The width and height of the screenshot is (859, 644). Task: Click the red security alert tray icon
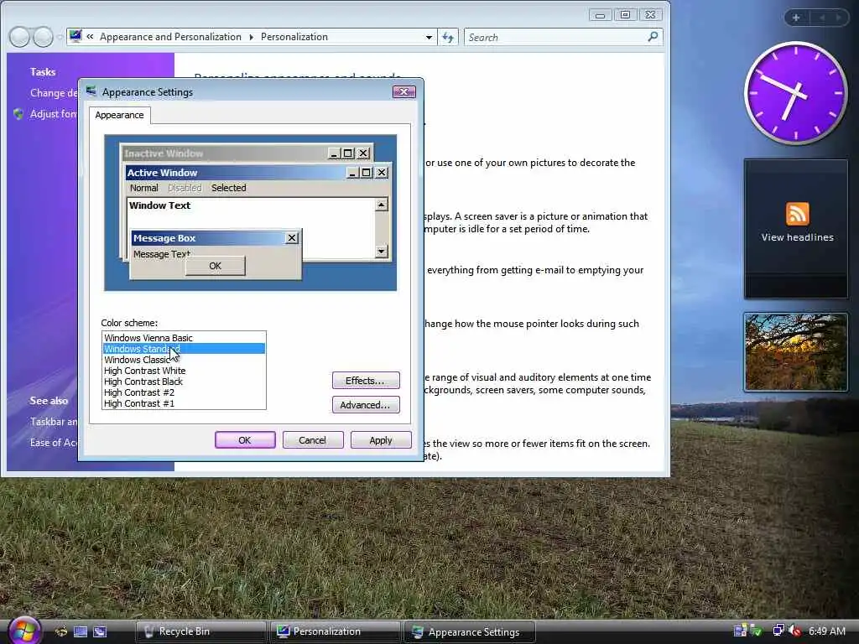point(795,631)
